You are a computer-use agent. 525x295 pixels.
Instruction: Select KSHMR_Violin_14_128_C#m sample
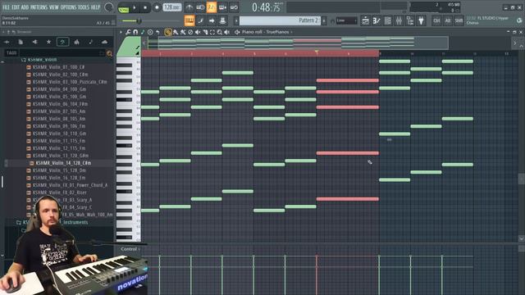tap(63, 163)
